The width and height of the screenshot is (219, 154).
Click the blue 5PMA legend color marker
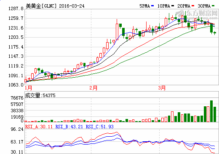pos(152,6)
